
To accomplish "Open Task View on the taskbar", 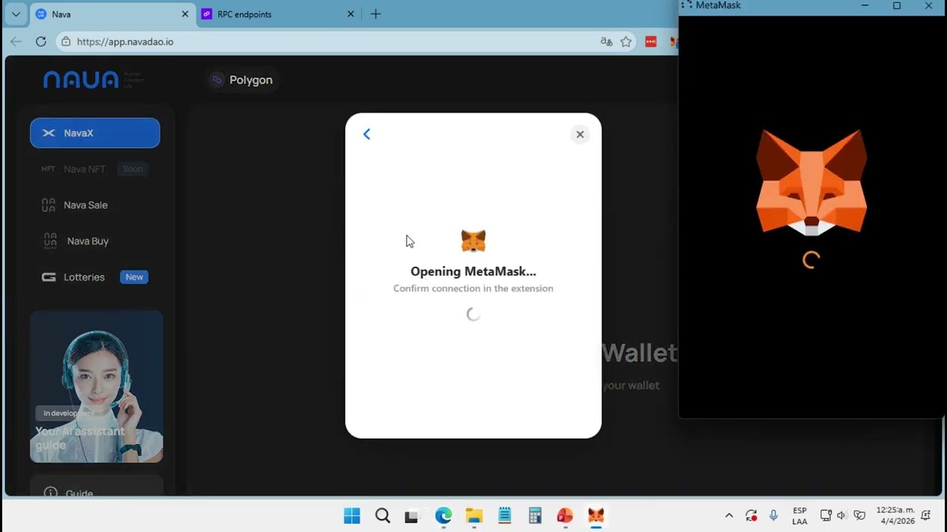I will (x=411, y=516).
